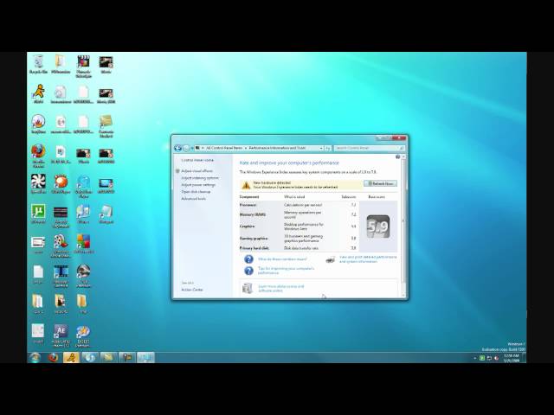This screenshot has width=554, height=415.
Task: Open Action Center link in sidebar
Action: tap(192, 290)
